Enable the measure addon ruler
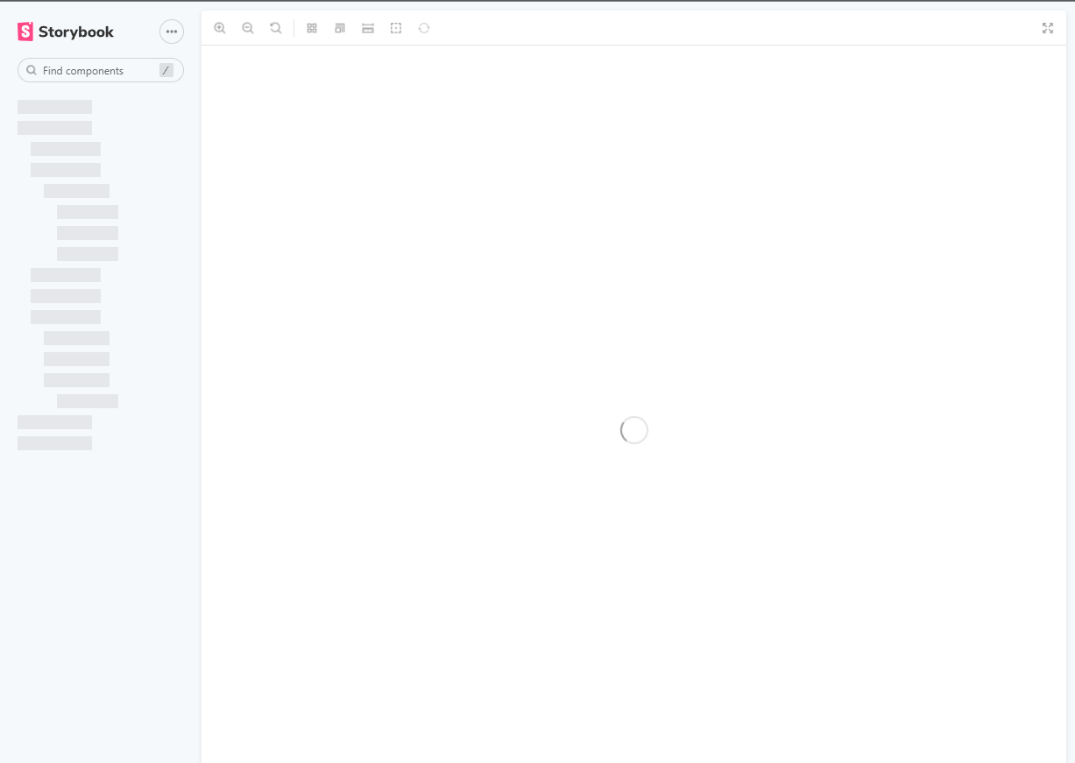Image resolution: width=1075 pixels, height=763 pixels. coord(367,27)
